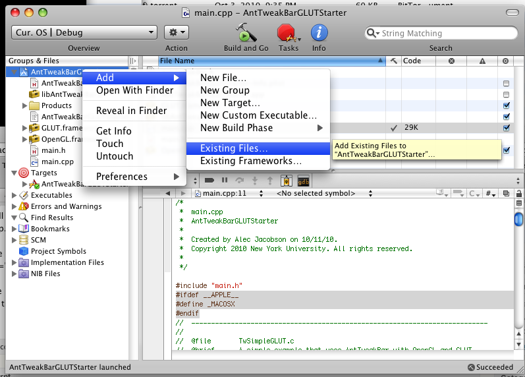Click the String Matching search field
This screenshot has width=525, height=377.
(x=440, y=33)
